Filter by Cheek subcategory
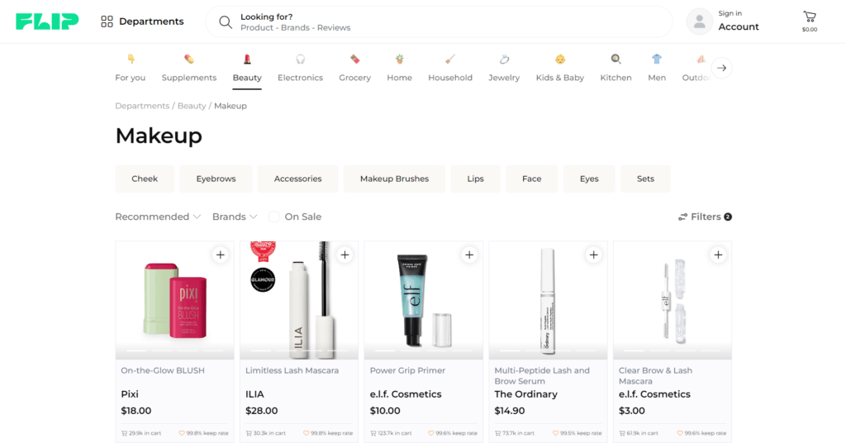The width and height of the screenshot is (846, 443). [145, 179]
